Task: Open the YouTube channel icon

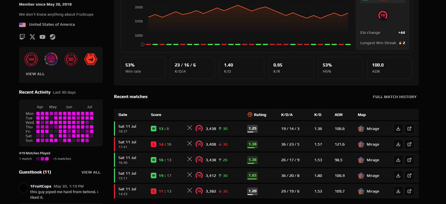Action: coord(42,37)
